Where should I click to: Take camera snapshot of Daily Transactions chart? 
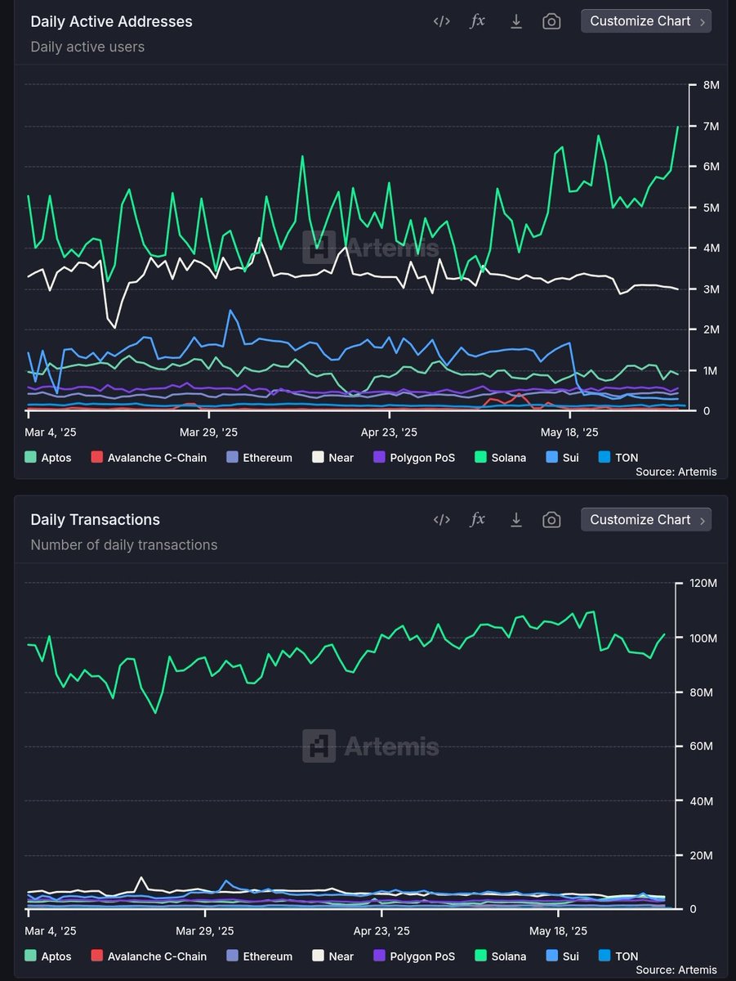[x=551, y=519]
